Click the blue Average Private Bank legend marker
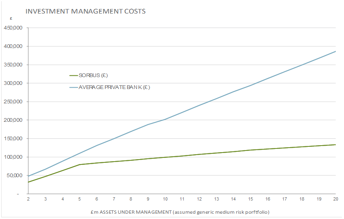 (74, 87)
